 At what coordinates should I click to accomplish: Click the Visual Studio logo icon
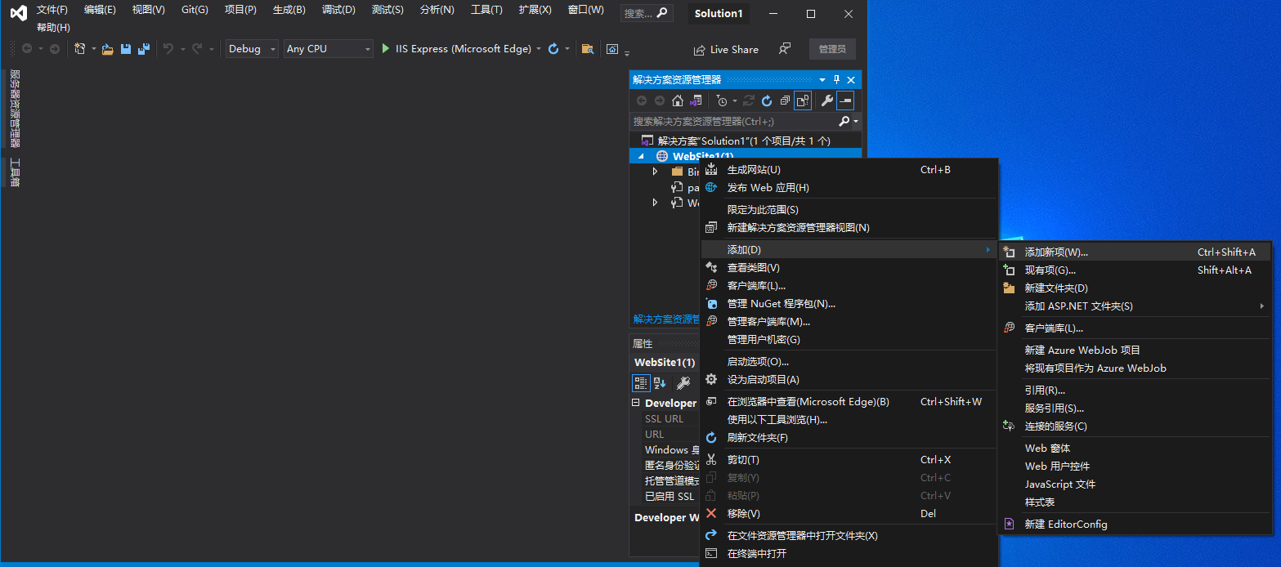(x=18, y=13)
